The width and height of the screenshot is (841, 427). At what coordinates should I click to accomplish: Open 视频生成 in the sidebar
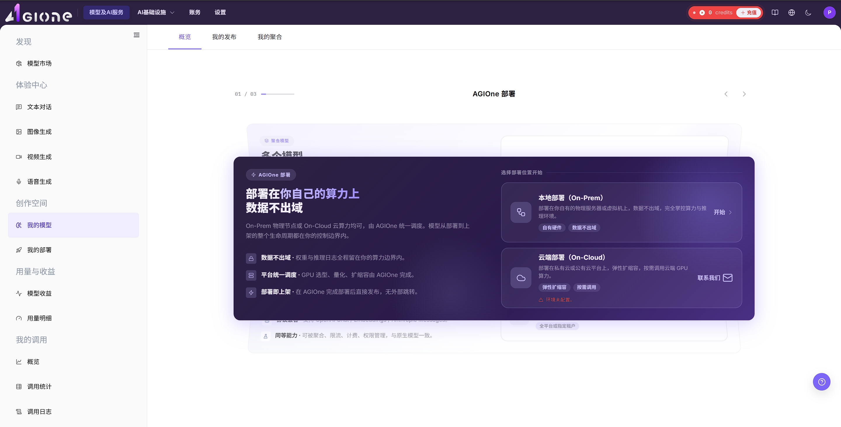click(74, 157)
